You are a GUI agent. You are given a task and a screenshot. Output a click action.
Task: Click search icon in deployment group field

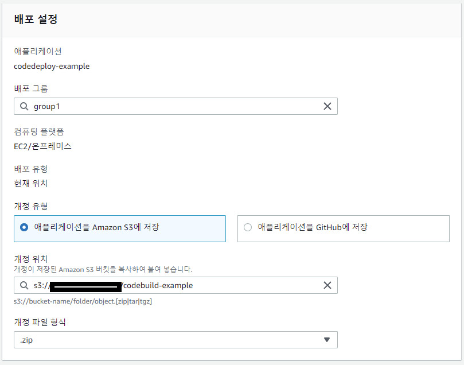point(24,106)
